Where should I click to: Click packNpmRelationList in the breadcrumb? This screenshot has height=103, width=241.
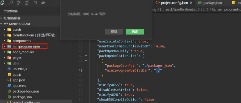[x=181, y=9]
